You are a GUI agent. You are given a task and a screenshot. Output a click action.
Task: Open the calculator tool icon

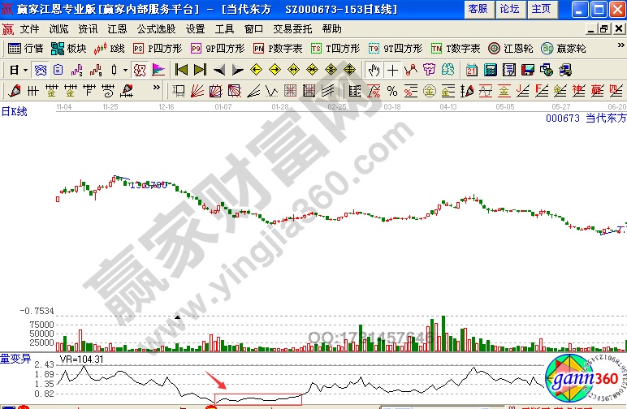pos(490,70)
